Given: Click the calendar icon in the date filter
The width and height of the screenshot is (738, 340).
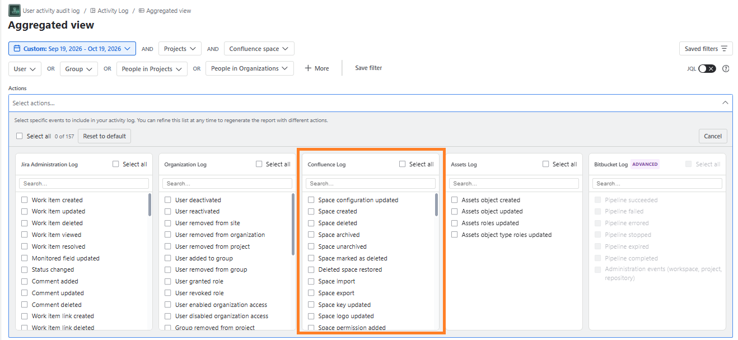Looking at the screenshot, I should point(17,49).
